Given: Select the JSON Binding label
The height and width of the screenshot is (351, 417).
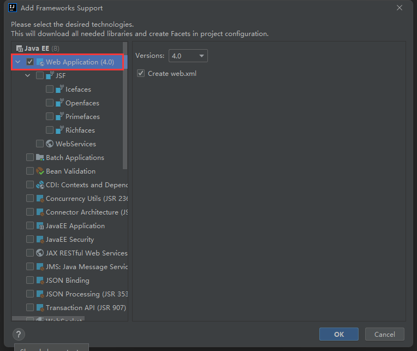Looking at the screenshot, I should (x=68, y=281).
